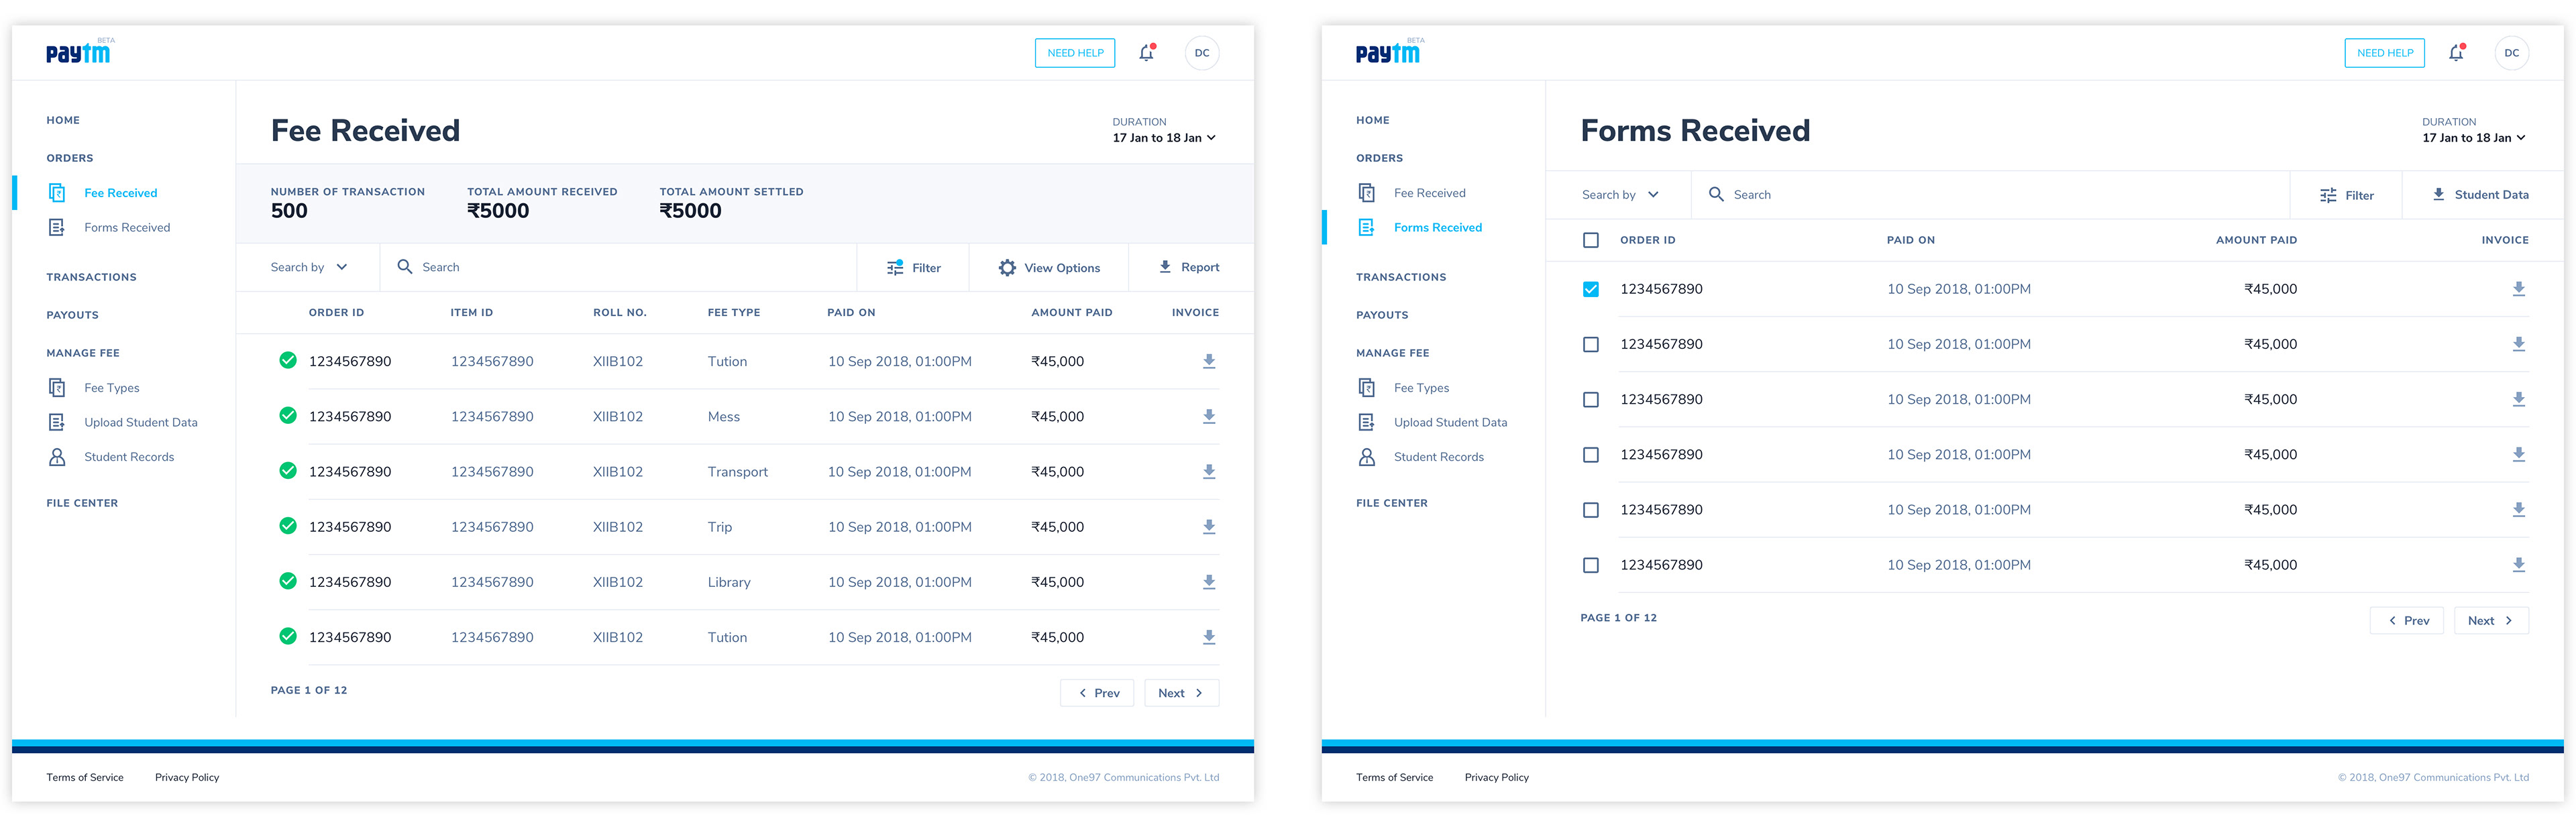Check the second row checkbox in Forms Received
Image resolution: width=2576 pixels, height=827 pixels.
[1591, 344]
